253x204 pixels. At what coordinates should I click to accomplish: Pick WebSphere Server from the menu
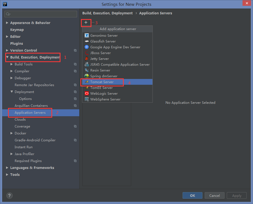(x=105, y=99)
